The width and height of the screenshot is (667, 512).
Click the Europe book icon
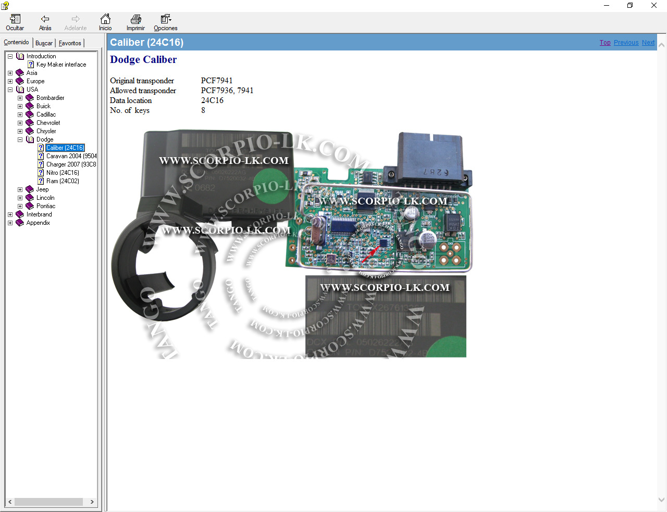[20, 81]
